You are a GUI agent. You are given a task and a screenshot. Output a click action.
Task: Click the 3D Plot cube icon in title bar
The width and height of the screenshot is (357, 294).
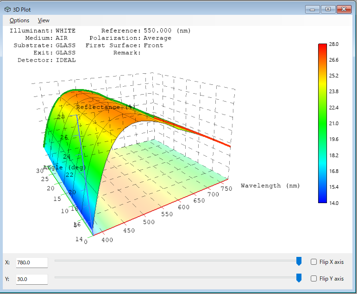[x=7, y=9]
